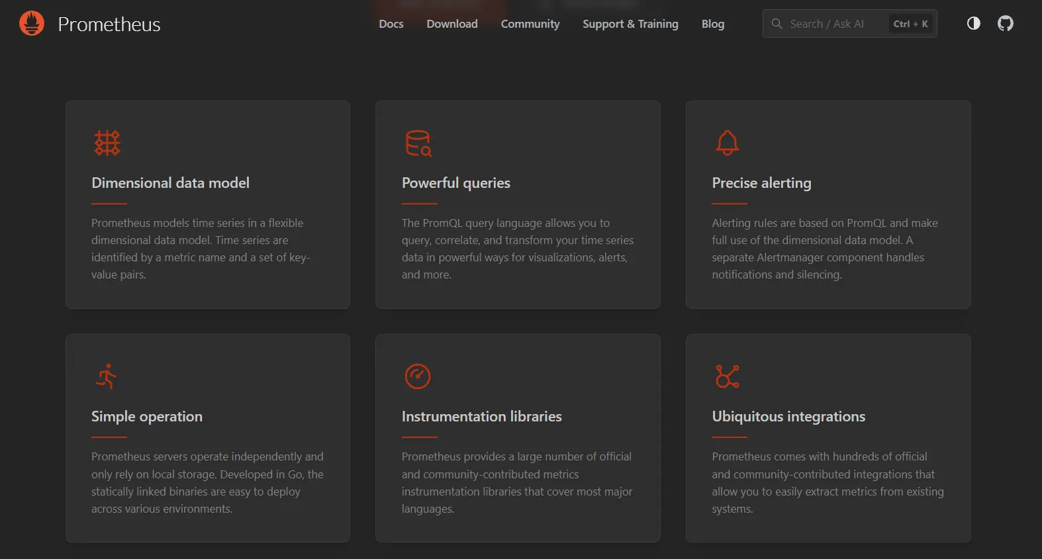Click the metrics instrumentation libraries description
The width and height of the screenshot is (1042, 559).
[x=516, y=482]
